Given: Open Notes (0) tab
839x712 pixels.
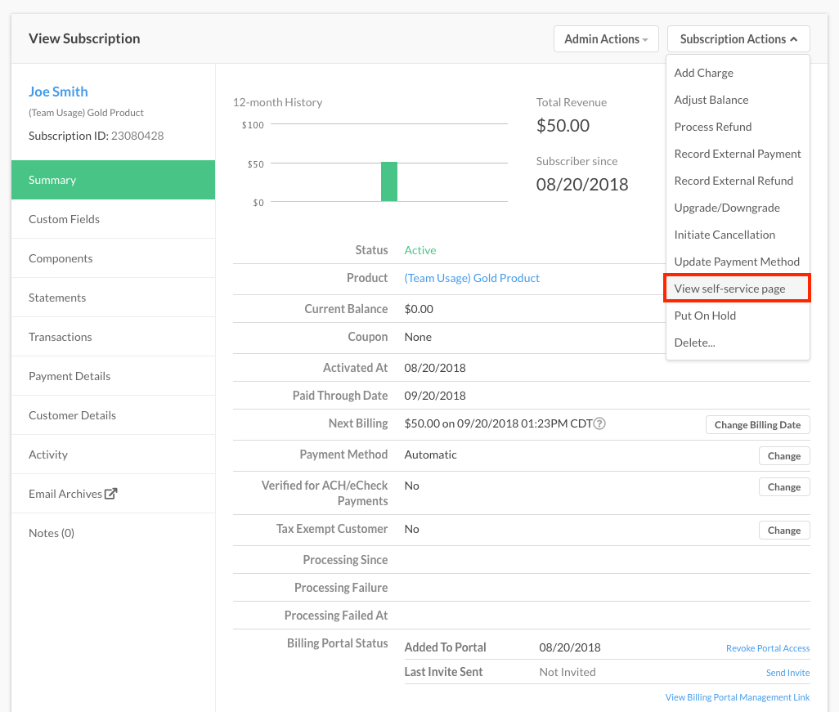Looking at the screenshot, I should pyautogui.click(x=114, y=533).
